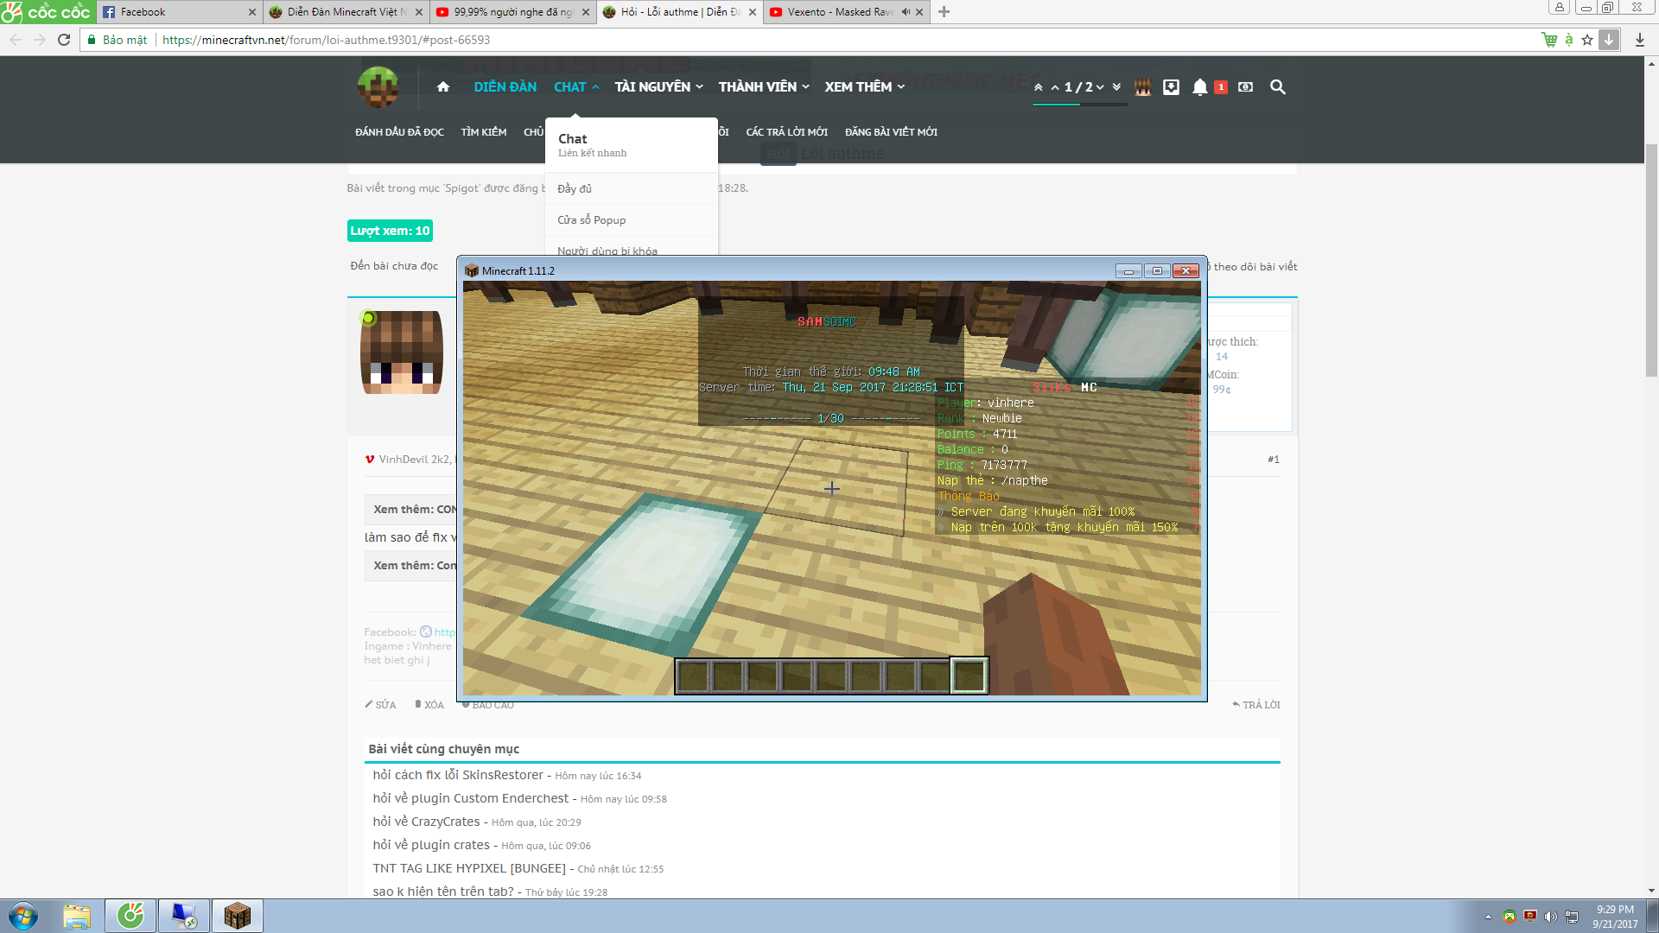Viewport: 1659px width, 933px height.
Task: Jump to first post double-chevron up
Action: pyautogui.click(x=1039, y=87)
